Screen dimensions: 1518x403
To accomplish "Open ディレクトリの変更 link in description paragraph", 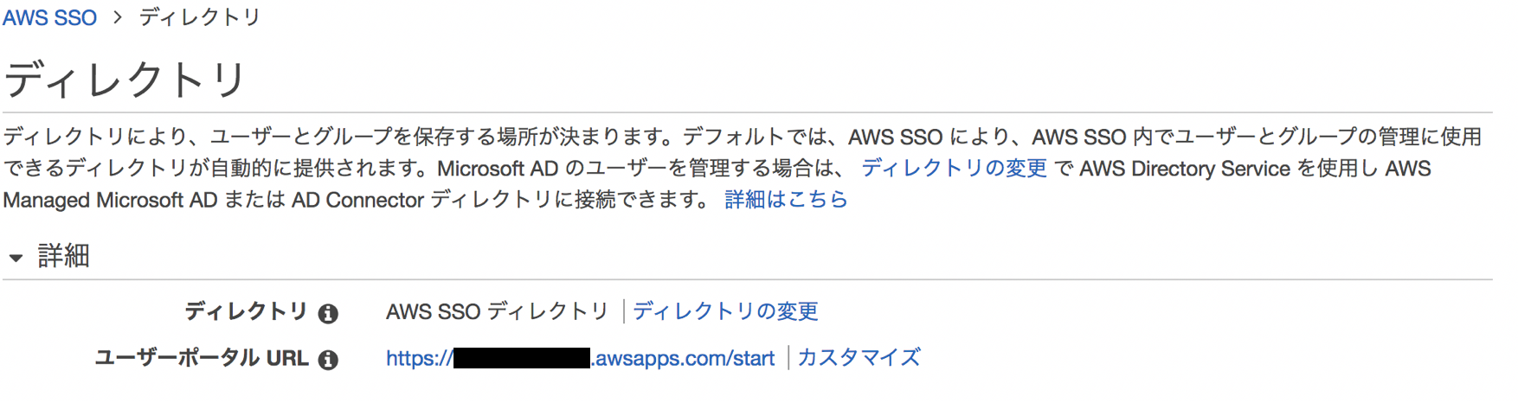I will pos(954,168).
